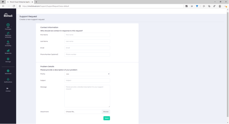Click the Message description text area
The width and height of the screenshot is (229, 124).
pyautogui.click(x=87, y=96)
